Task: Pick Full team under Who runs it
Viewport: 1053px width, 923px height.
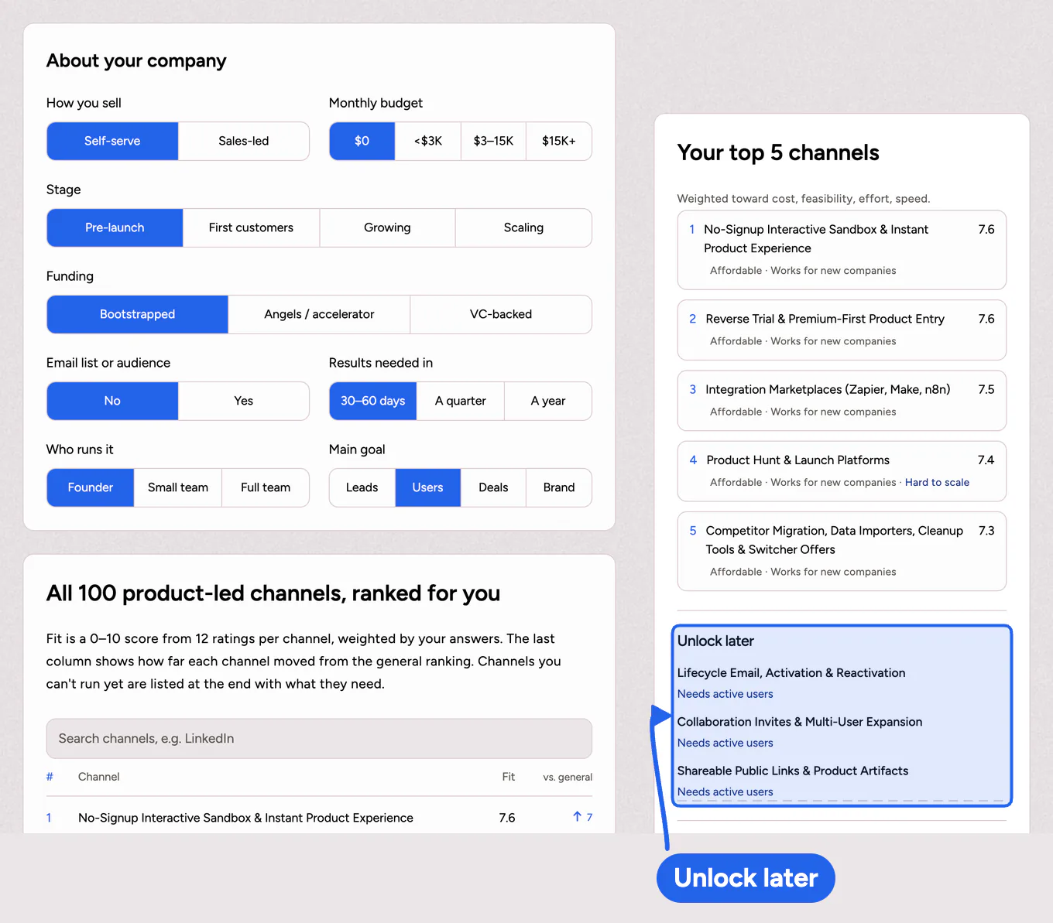Action: [266, 487]
